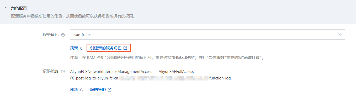Image resolution: width=356 pixels, height=98 pixels.
Task: Click external-link icon after 编辑策略
Action: [x=110, y=90]
